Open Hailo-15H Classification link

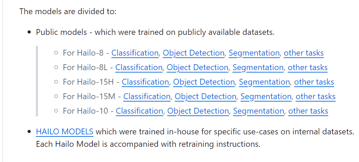pos(145,82)
